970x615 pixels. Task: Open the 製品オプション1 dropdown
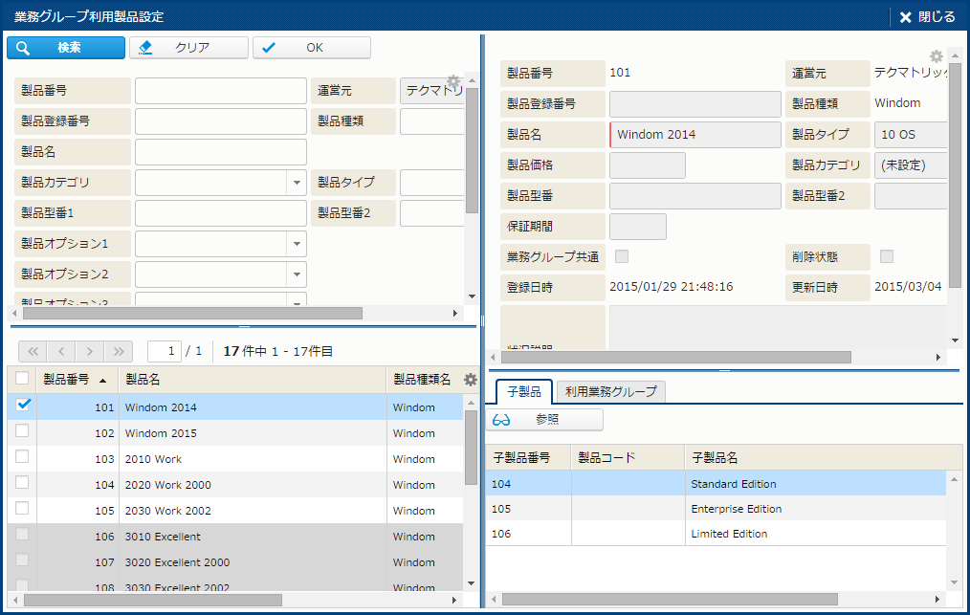click(295, 244)
